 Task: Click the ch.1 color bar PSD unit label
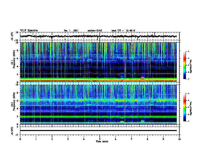coord(191,66)
